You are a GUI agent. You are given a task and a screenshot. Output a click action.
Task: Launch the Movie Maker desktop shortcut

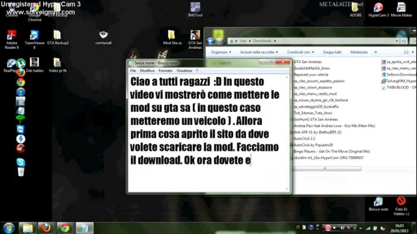click(x=401, y=10)
